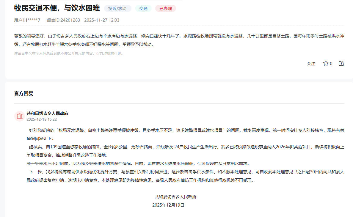Click the favorite count number 0

331,64
